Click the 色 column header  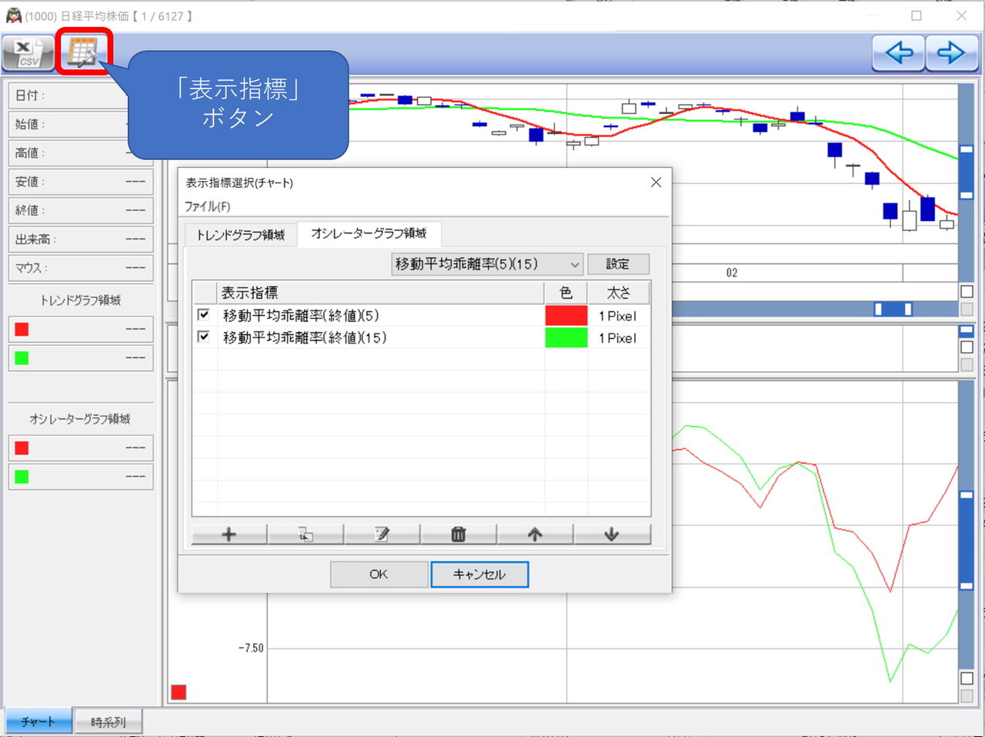(x=566, y=293)
